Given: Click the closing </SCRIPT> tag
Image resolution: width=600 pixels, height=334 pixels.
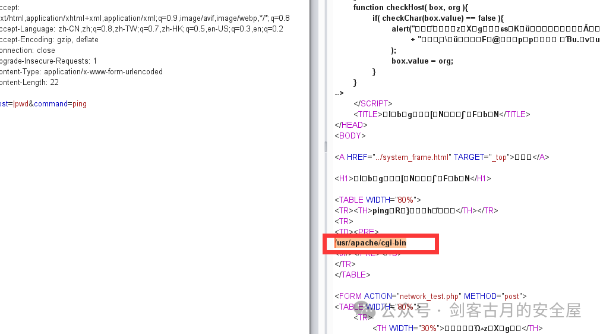Looking at the screenshot, I should (x=373, y=104).
